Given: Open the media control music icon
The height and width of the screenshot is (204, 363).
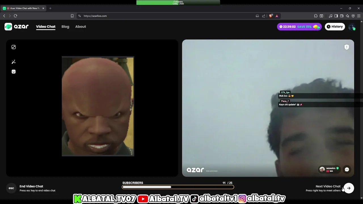Looking at the screenshot, I should 330,16.
